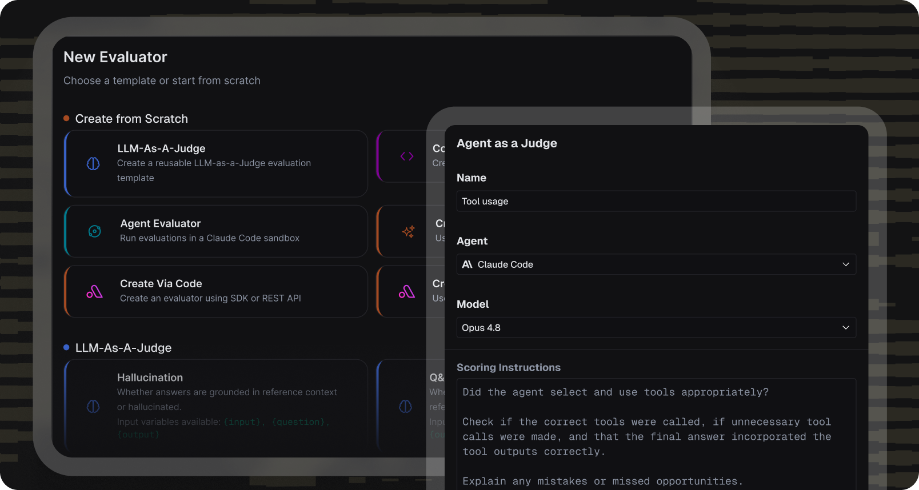
Task: Click the Agent Evaluator sandbox icon
Action: coord(95,231)
